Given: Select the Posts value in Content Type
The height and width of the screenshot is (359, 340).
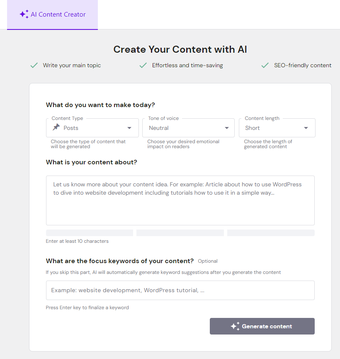Looking at the screenshot, I should click(71, 128).
